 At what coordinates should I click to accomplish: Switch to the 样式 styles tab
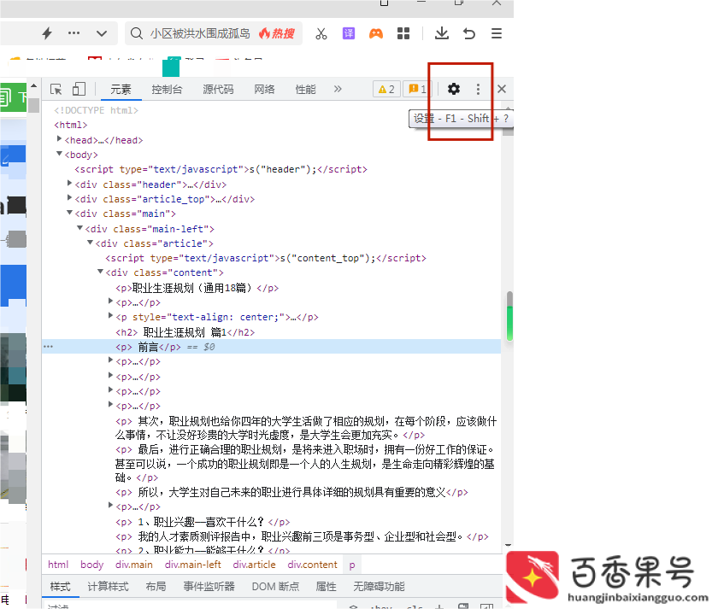tap(61, 587)
